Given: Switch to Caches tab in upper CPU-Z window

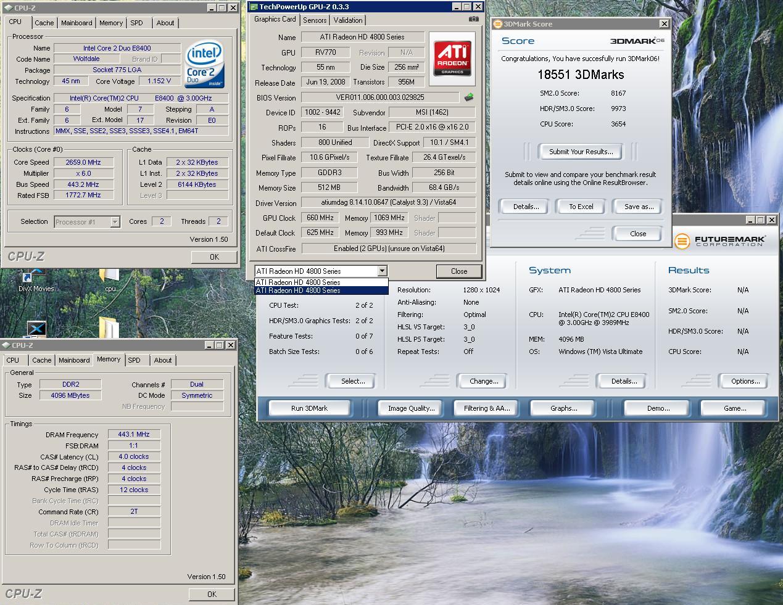Looking at the screenshot, I should (44, 23).
